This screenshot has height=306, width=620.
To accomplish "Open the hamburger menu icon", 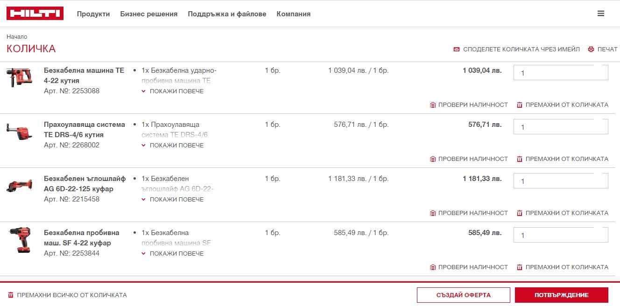I will (601, 14).
